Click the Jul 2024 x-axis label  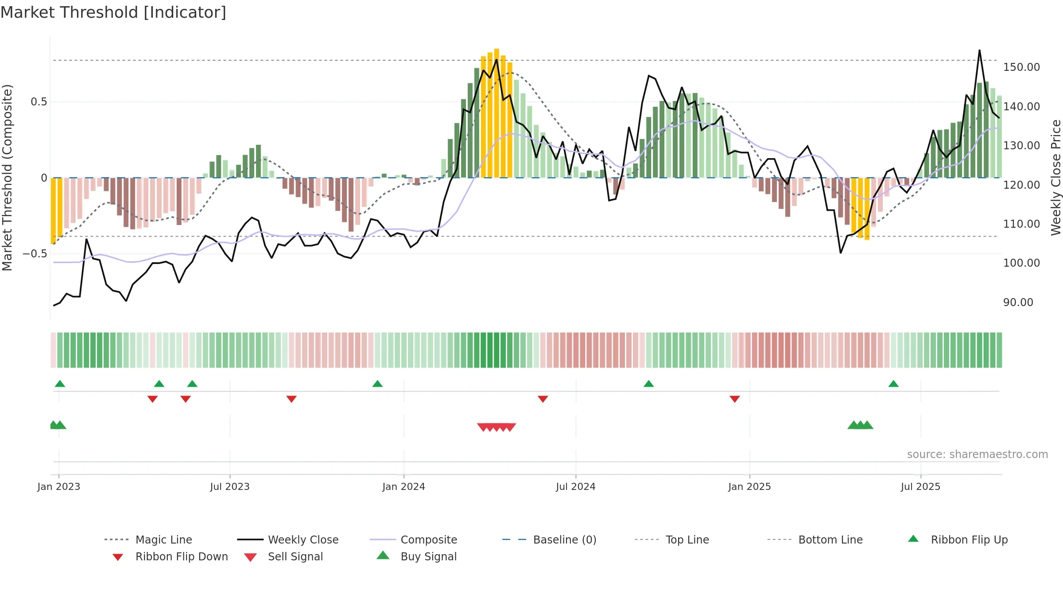click(x=576, y=486)
